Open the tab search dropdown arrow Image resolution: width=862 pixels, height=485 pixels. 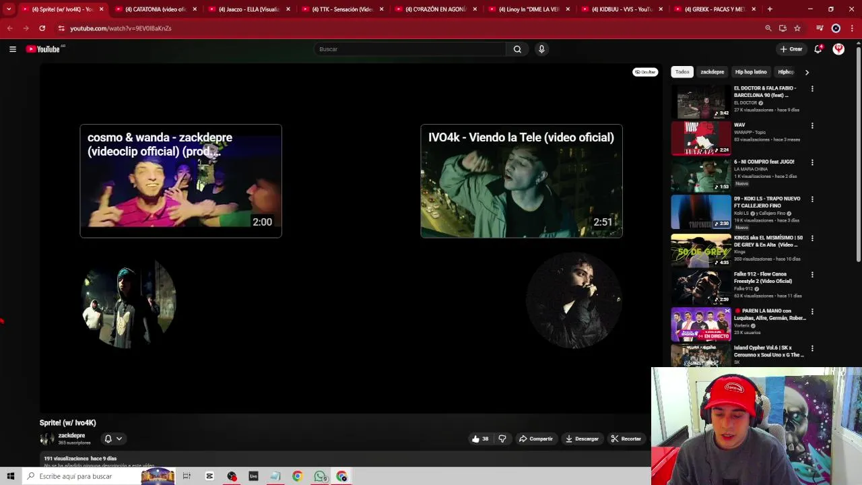[9, 9]
